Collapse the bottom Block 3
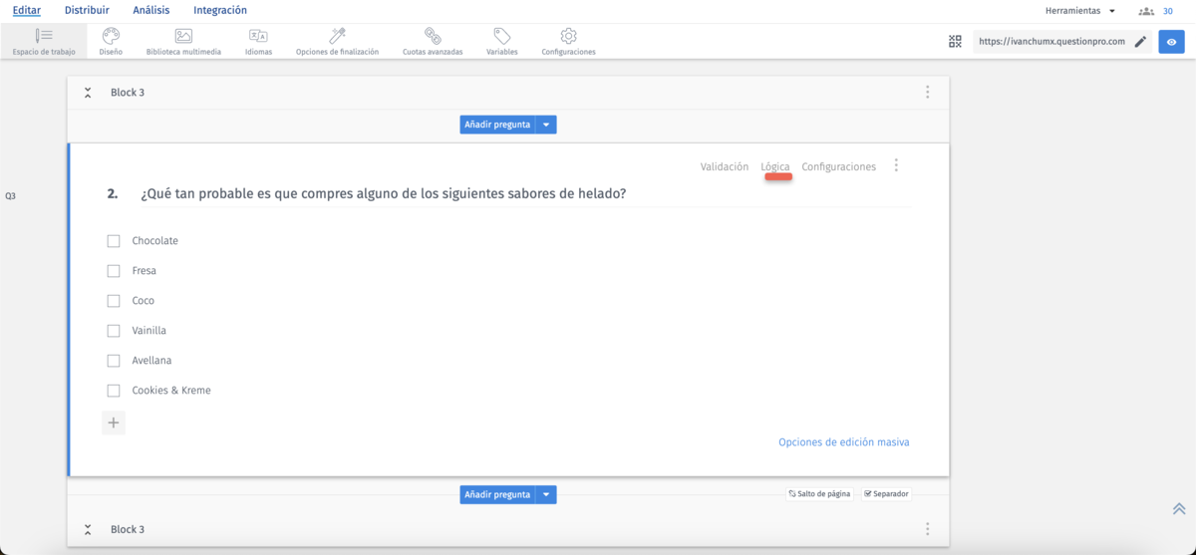Screen dimensions: 1196x555 (88, 530)
